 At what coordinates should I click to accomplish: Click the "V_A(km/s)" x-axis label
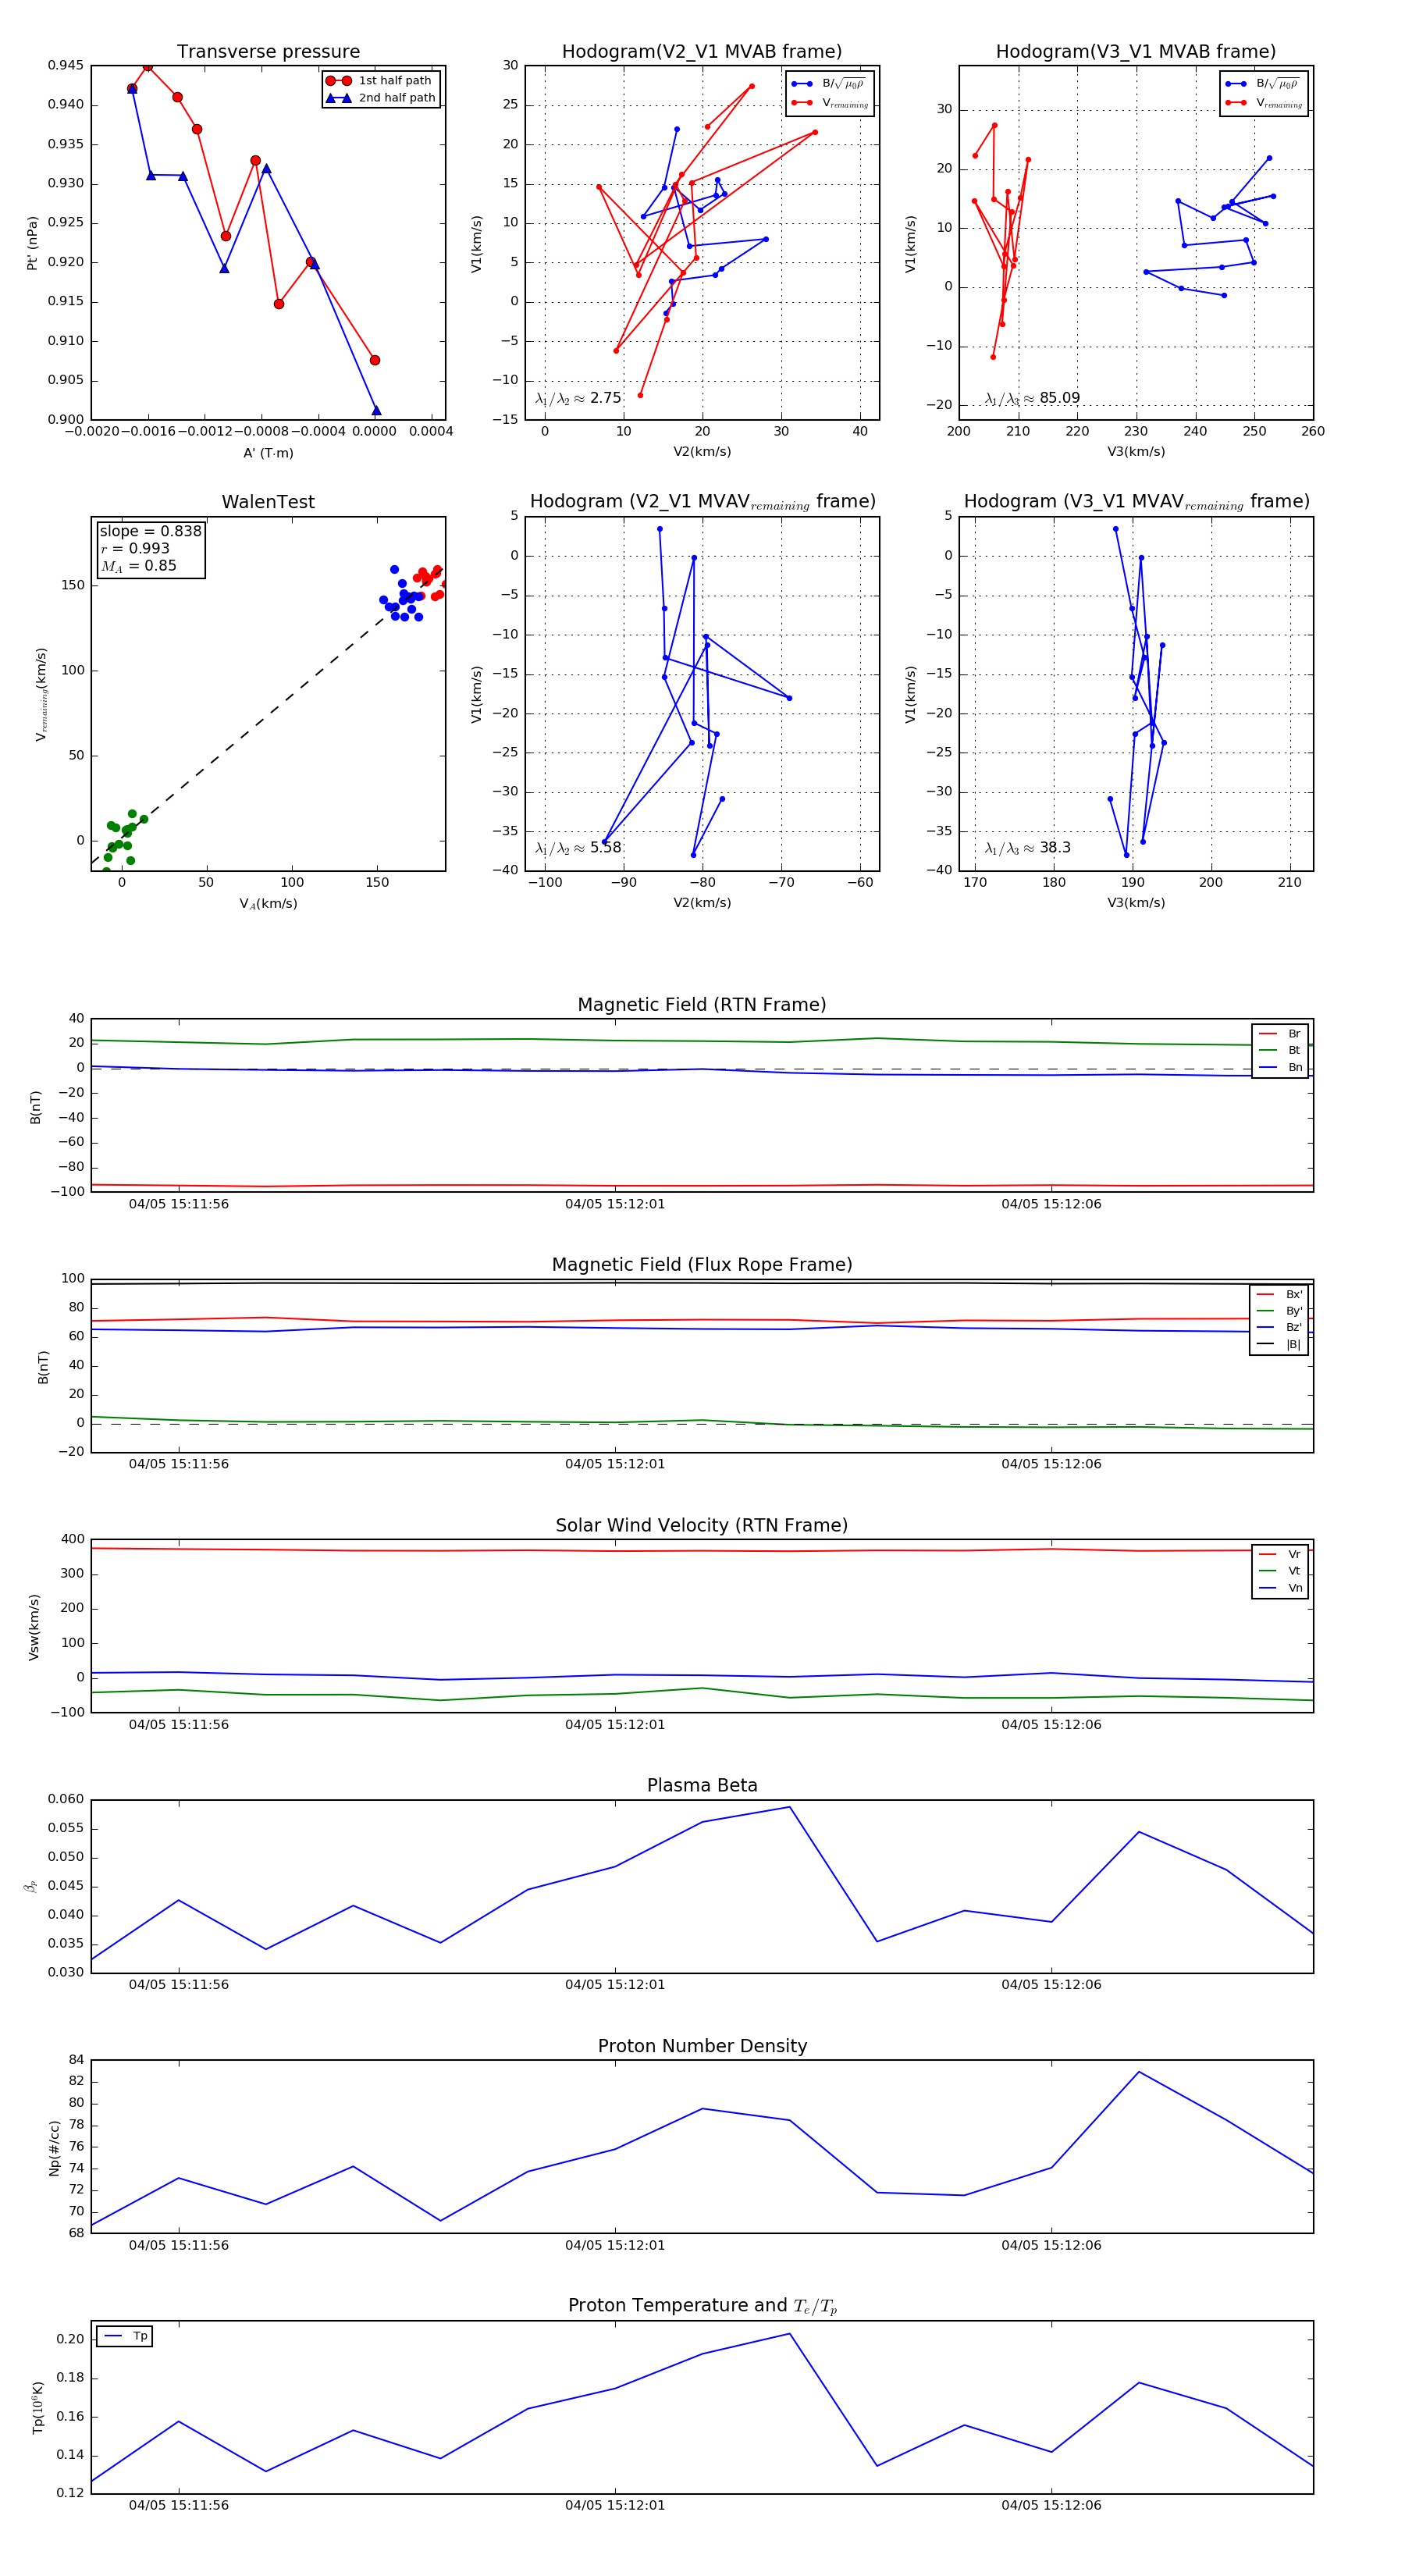268,903
